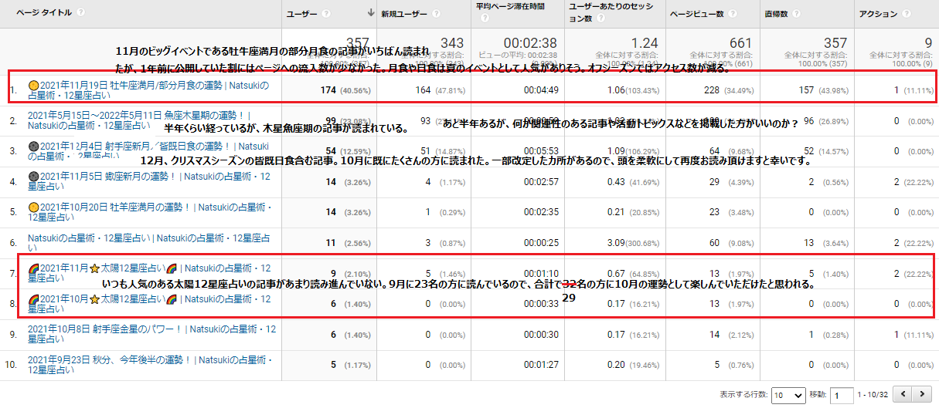Image resolution: width=939 pixels, height=408 pixels.
Task: Sort by 直帰数 column header
Action: pyautogui.click(x=775, y=14)
